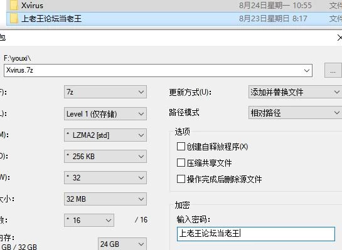The width and height of the screenshot is (342, 250).
Task: Click the 更新方式(U): label
Action: click(x=190, y=92)
